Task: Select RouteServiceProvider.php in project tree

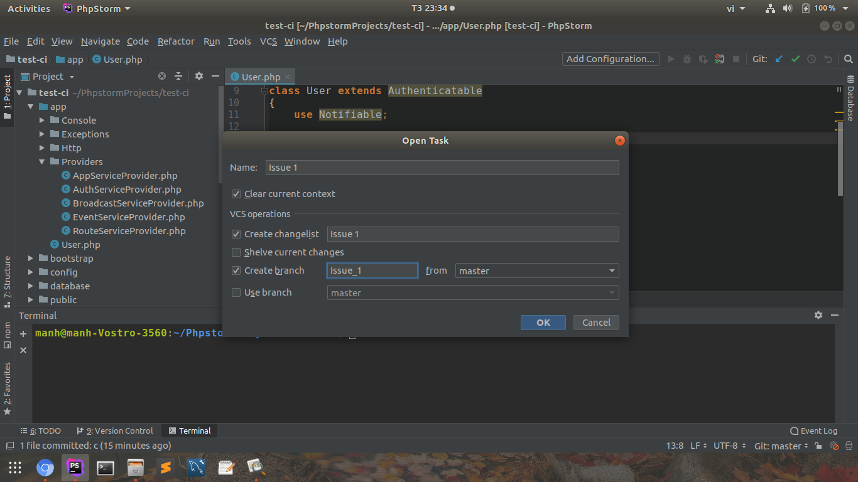Action: pyautogui.click(x=129, y=231)
